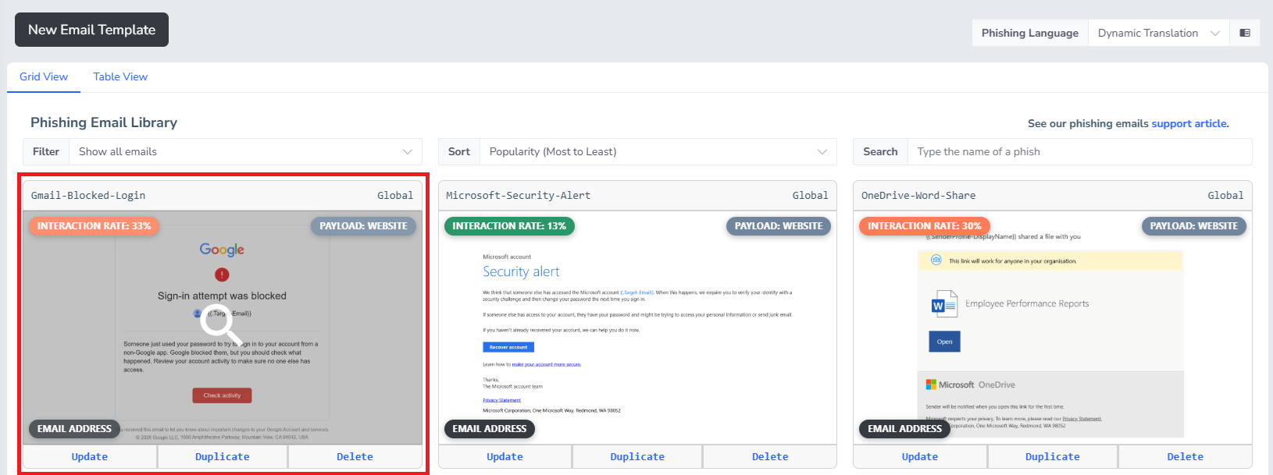Click the Interaction Rate 13% badge

pyautogui.click(x=509, y=226)
